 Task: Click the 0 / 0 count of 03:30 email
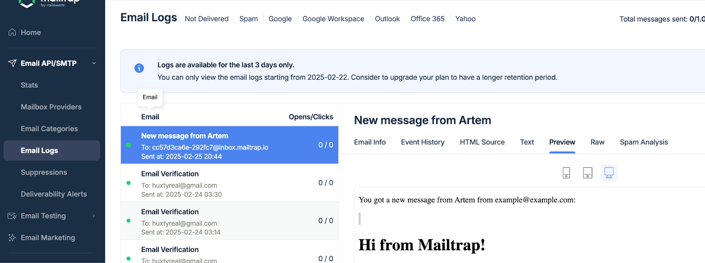click(x=326, y=183)
